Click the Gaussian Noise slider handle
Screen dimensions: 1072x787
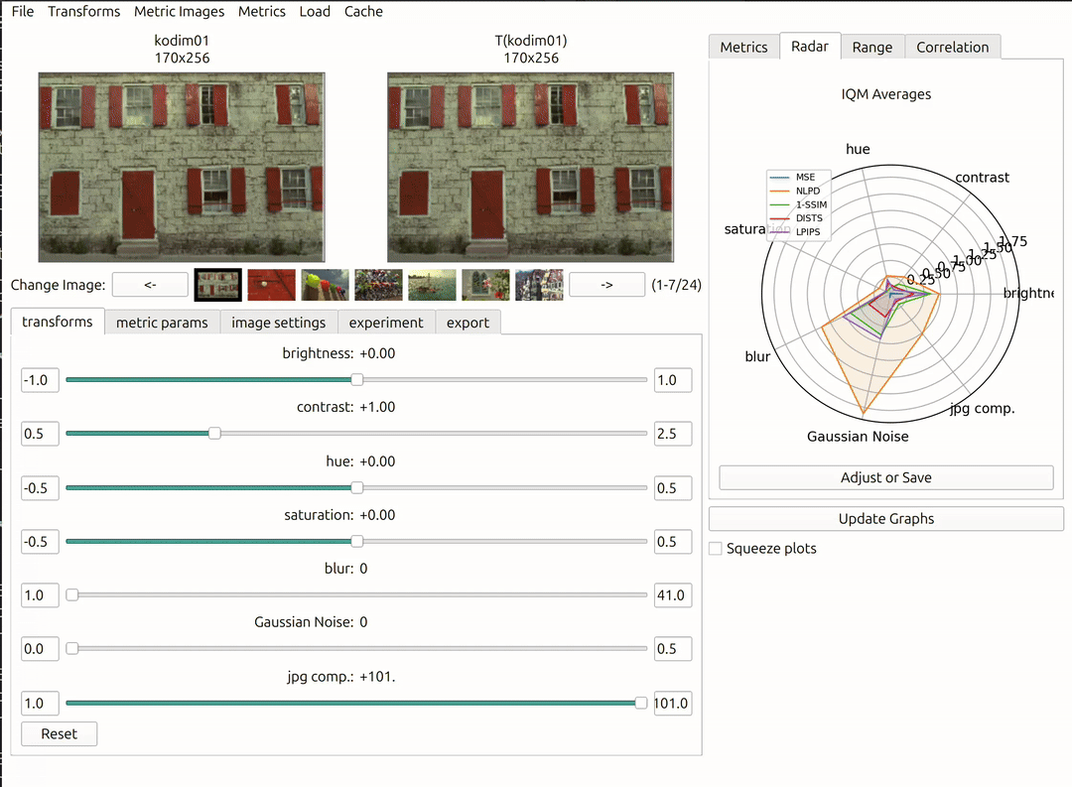click(71, 648)
